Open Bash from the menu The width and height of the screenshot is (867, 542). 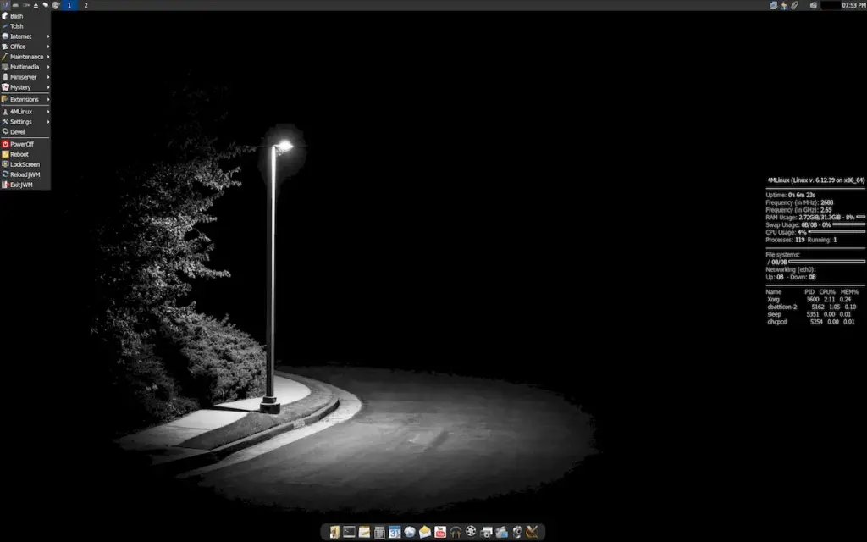(x=25, y=16)
